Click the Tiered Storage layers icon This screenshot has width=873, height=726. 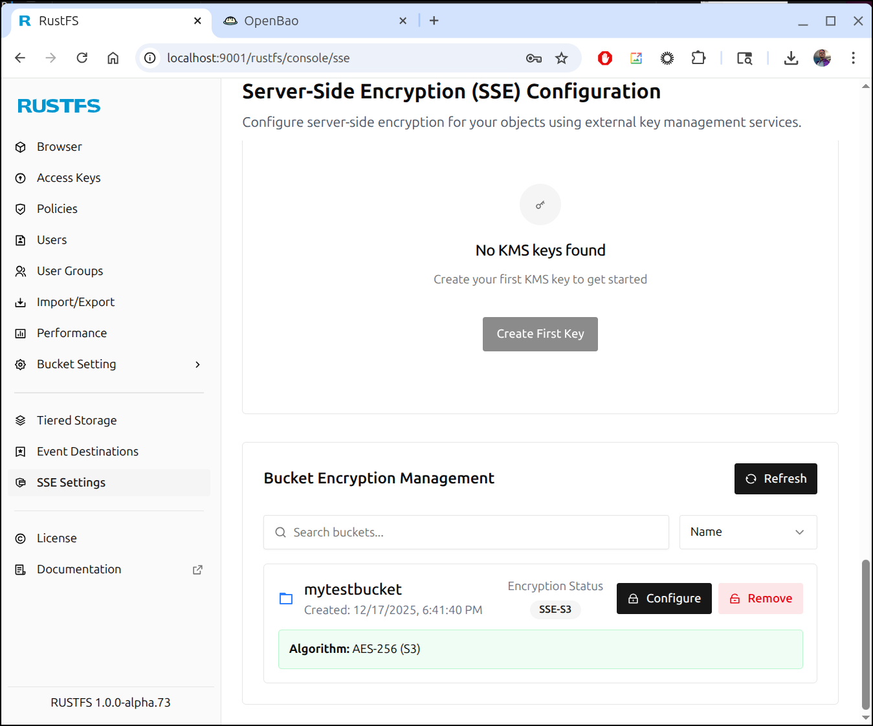tap(21, 421)
